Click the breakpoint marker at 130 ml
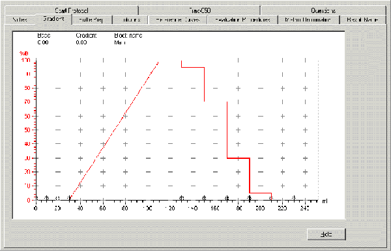Viewport: 391px width, 252px height. pyautogui.click(x=182, y=199)
